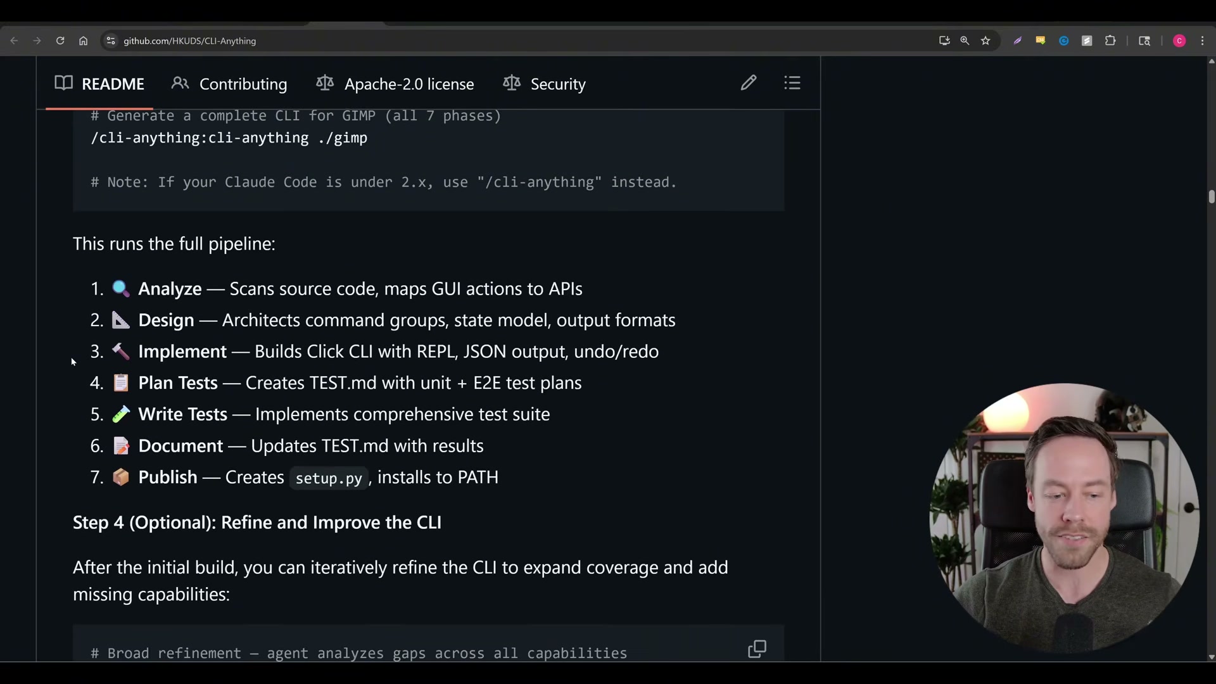The height and width of the screenshot is (684, 1216).
Task: Click the page scrollbar thumb
Action: coord(1211,196)
